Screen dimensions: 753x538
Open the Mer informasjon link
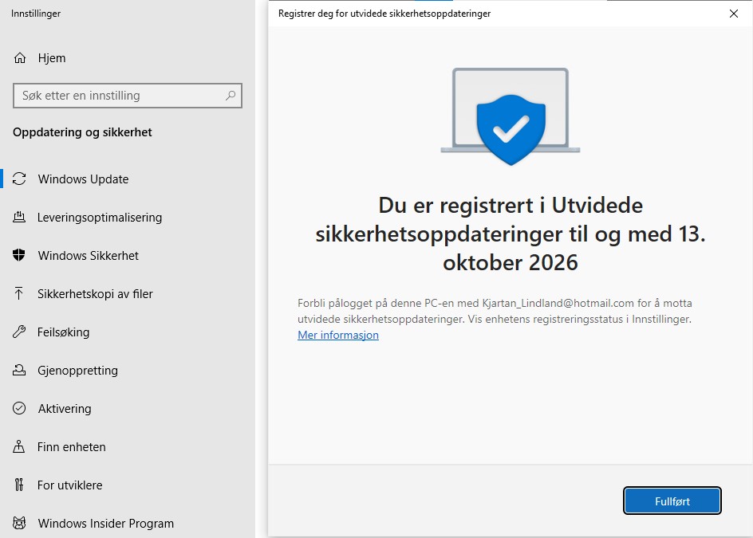point(338,335)
